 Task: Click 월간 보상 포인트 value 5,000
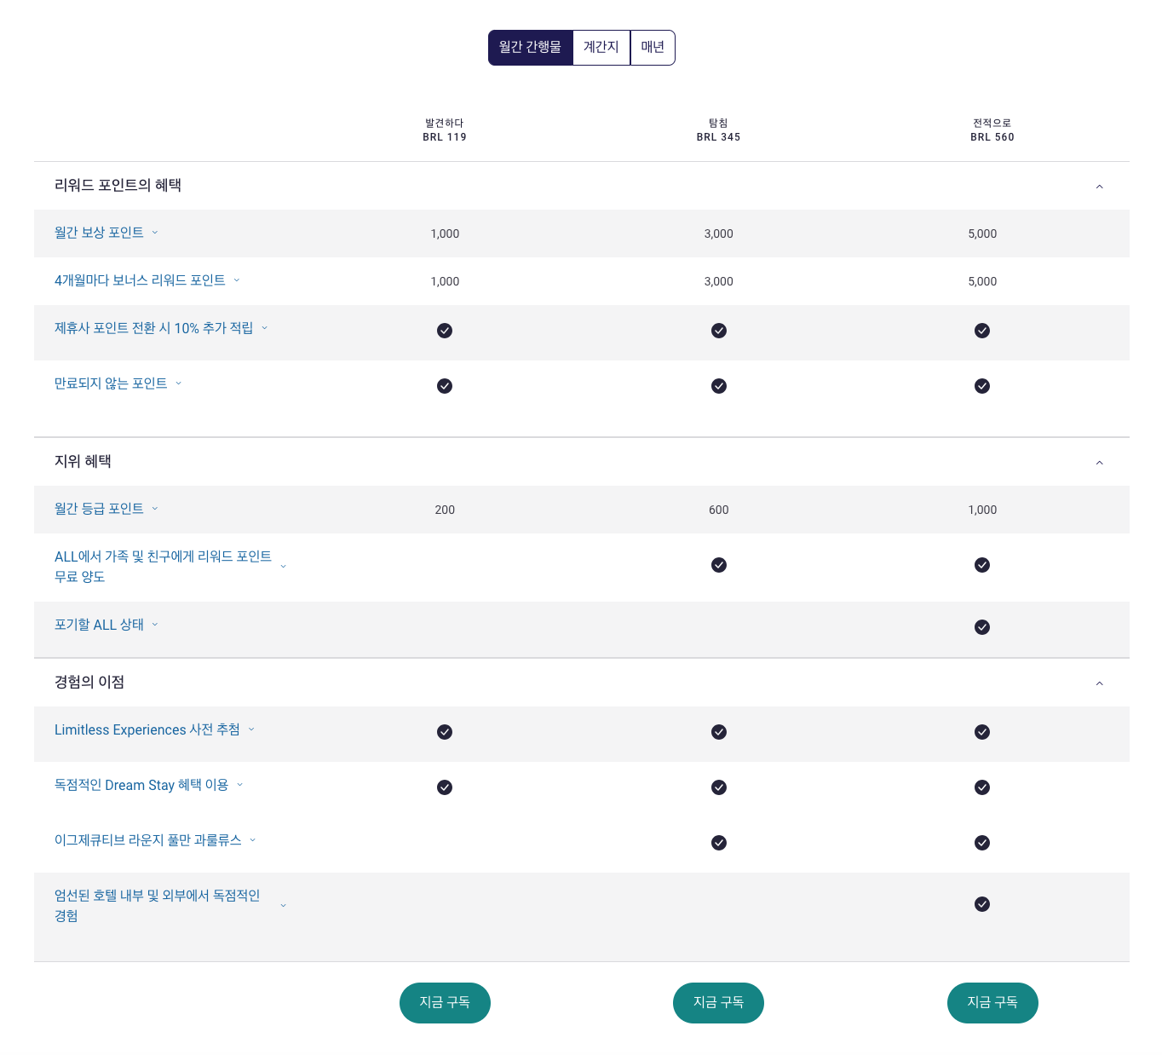coord(982,233)
